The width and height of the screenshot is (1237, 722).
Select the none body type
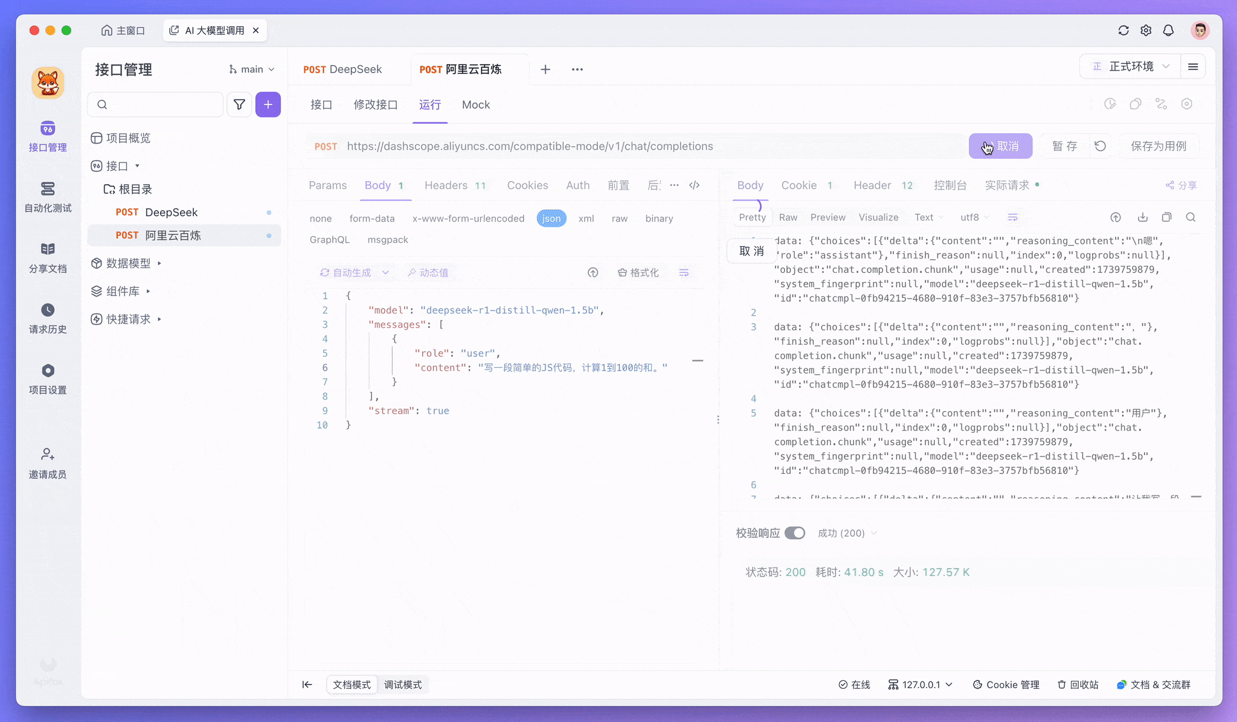321,219
